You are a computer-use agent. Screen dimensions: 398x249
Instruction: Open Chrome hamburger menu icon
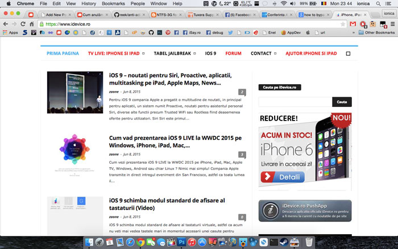pyautogui.click(x=391, y=24)
